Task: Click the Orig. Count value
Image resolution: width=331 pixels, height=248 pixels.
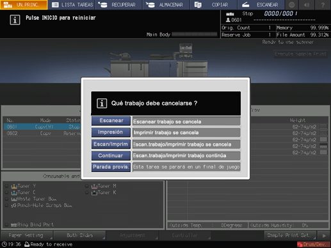Action: [x=270, y=27]
